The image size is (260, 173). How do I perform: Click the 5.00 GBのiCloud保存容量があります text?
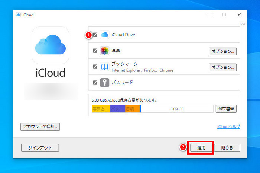point(124,100)
